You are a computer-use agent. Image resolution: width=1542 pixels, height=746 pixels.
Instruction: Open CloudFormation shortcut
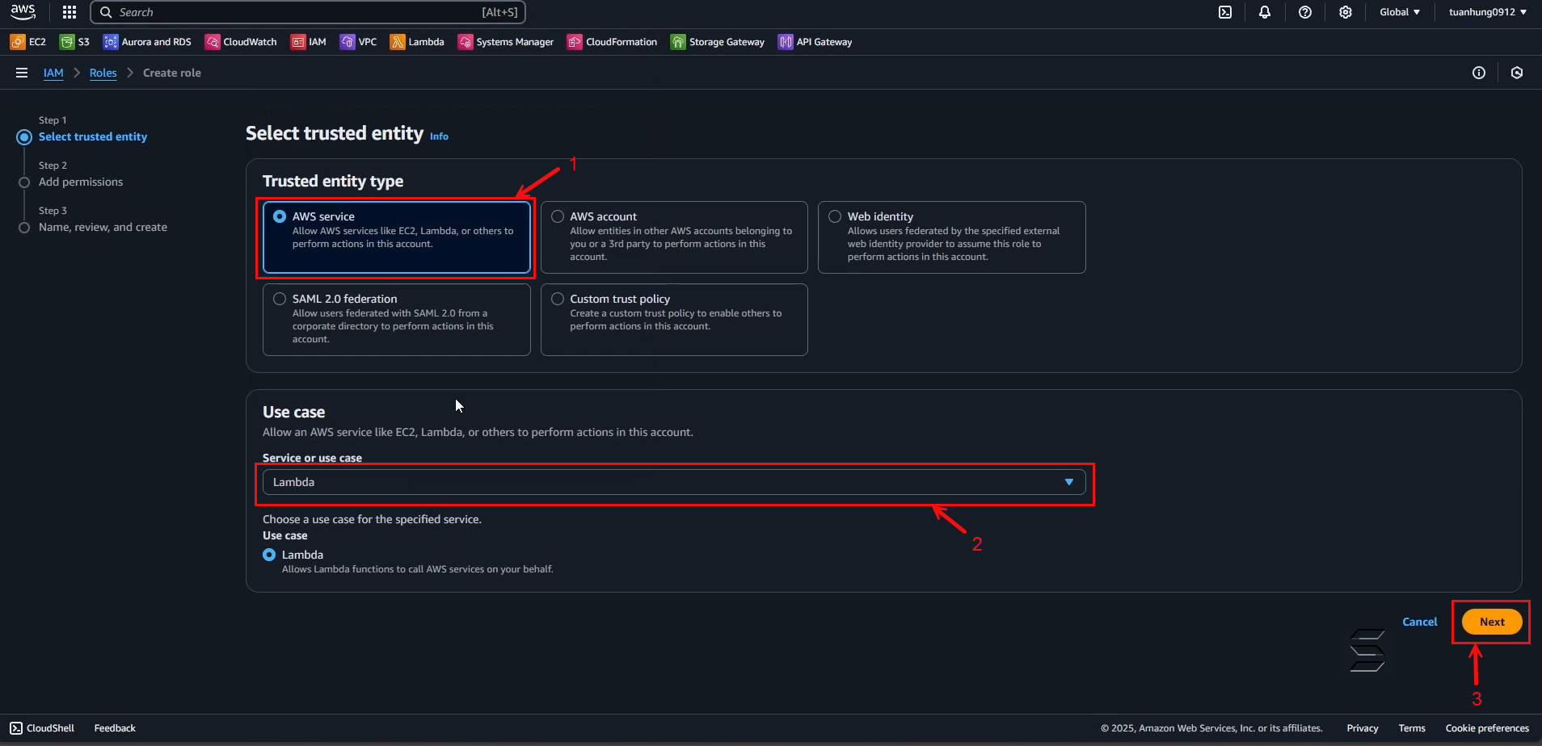(613, 42)
